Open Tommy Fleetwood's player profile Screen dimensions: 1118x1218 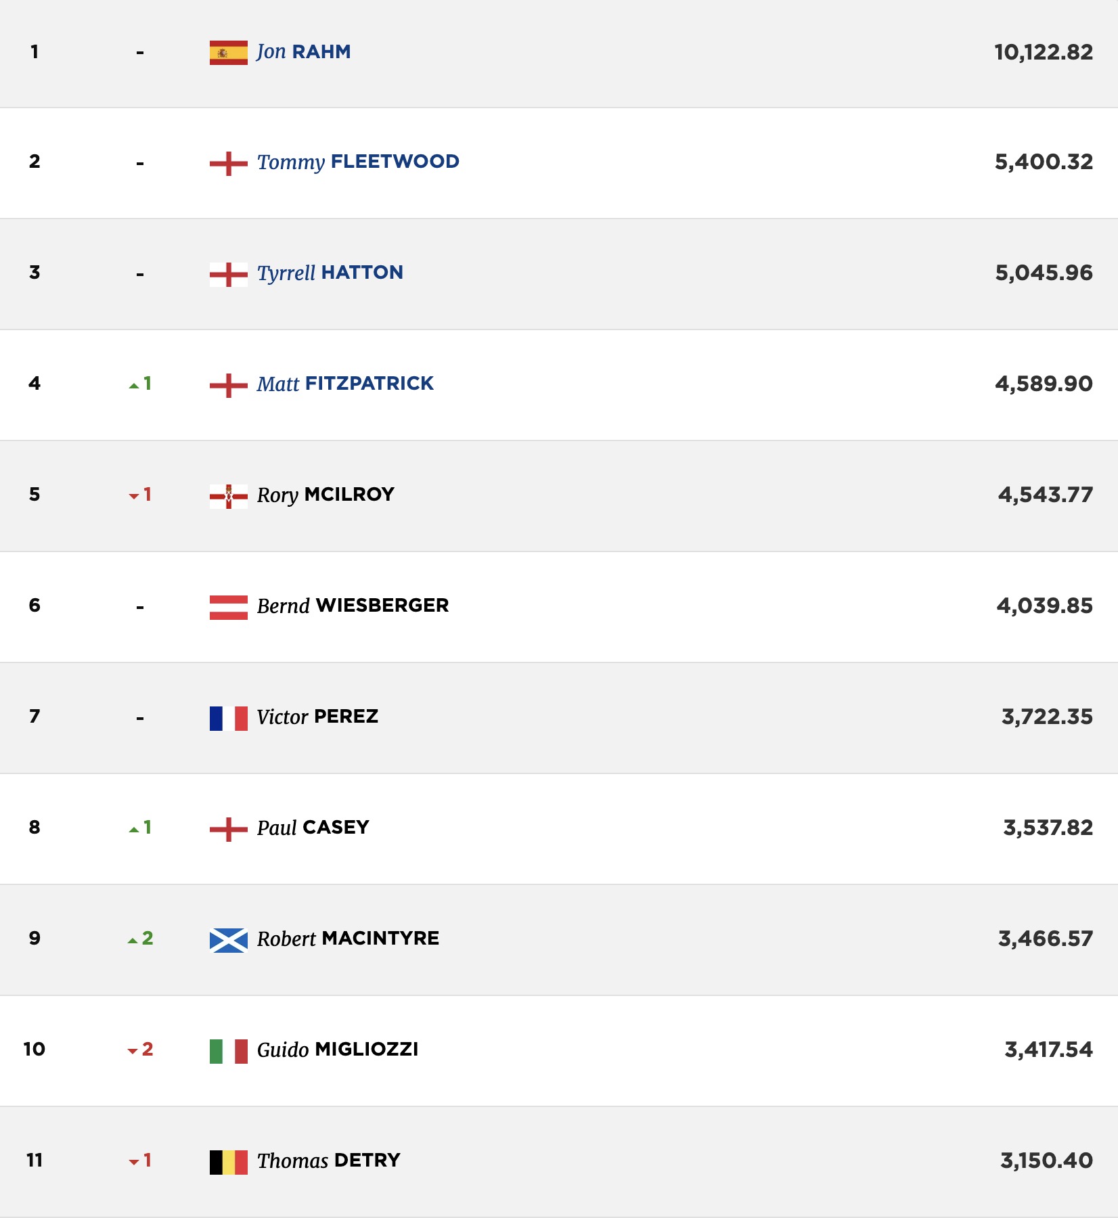tap(358, 162)
